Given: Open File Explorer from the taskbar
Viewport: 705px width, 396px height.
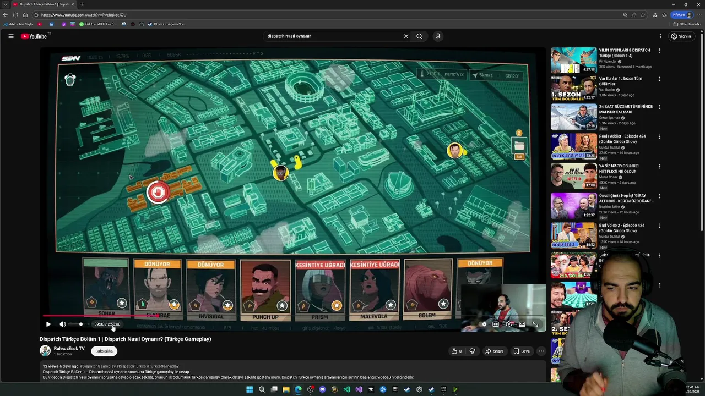Looking at the screenshot, I should [x=286, y=389].
